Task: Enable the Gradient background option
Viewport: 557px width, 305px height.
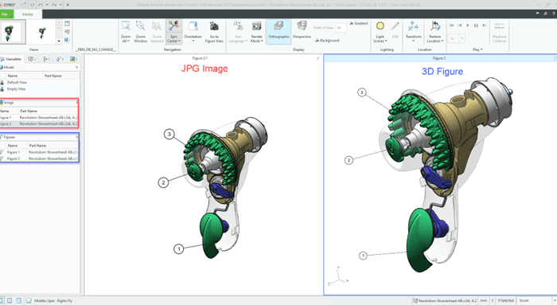Action: [358, 23]
